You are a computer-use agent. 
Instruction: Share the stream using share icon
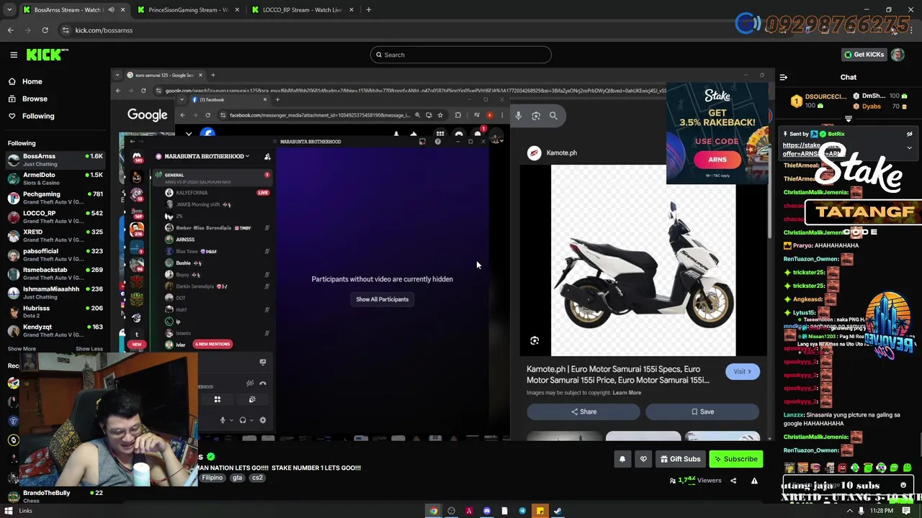click(733, 481)
